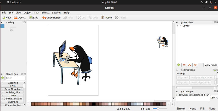Pick the black swatch in color palette
The image size is (218, 111).
94,104
